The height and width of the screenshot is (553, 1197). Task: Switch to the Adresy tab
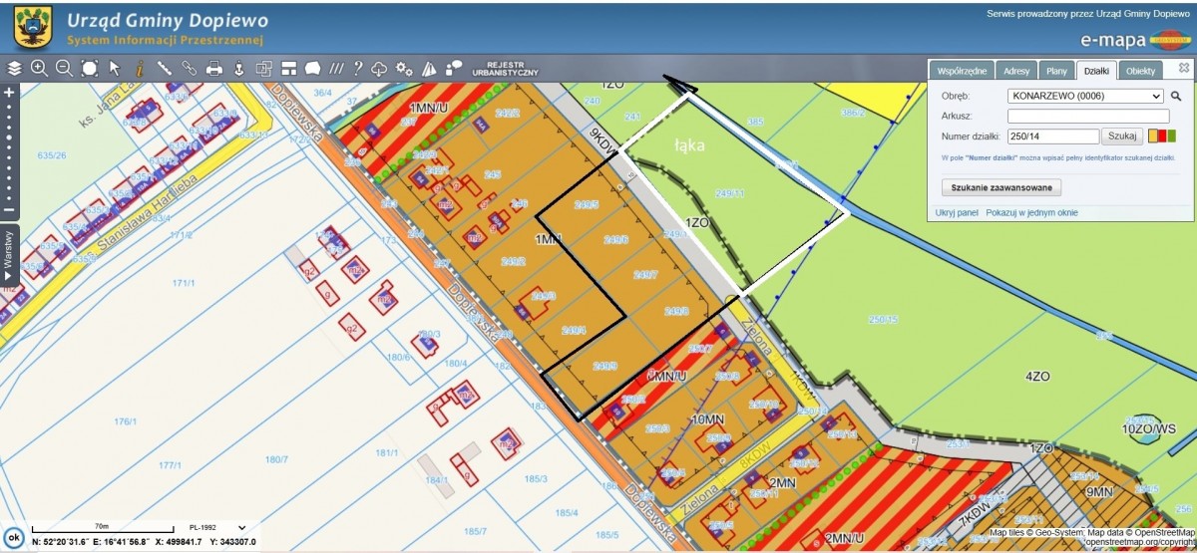[x=1016, y=71]
